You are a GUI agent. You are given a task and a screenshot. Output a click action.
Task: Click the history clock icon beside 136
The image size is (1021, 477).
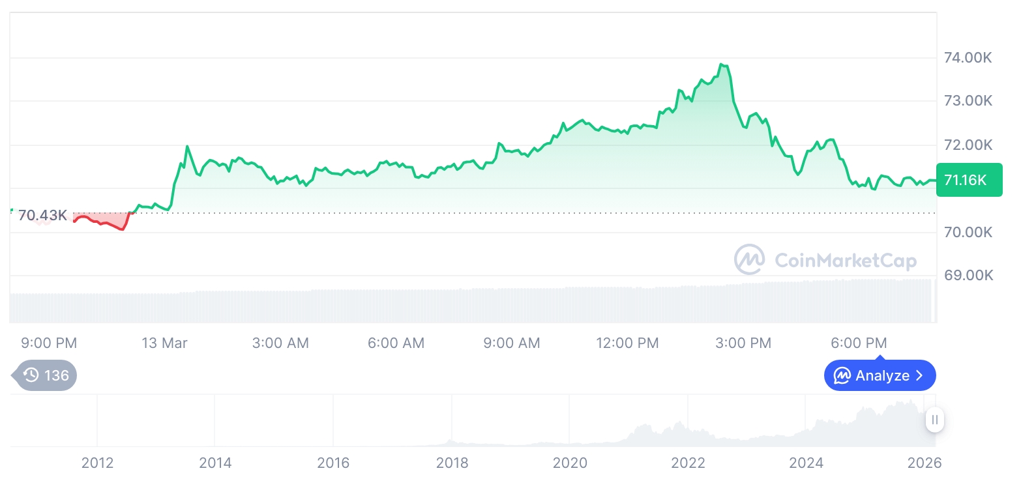tap(31, 375)
